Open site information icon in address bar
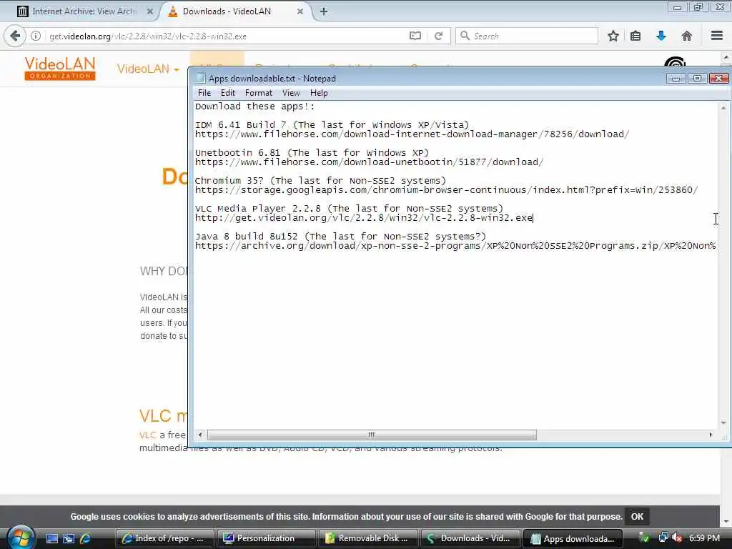This screenshot has width=732, height=549. click(36, 36)
